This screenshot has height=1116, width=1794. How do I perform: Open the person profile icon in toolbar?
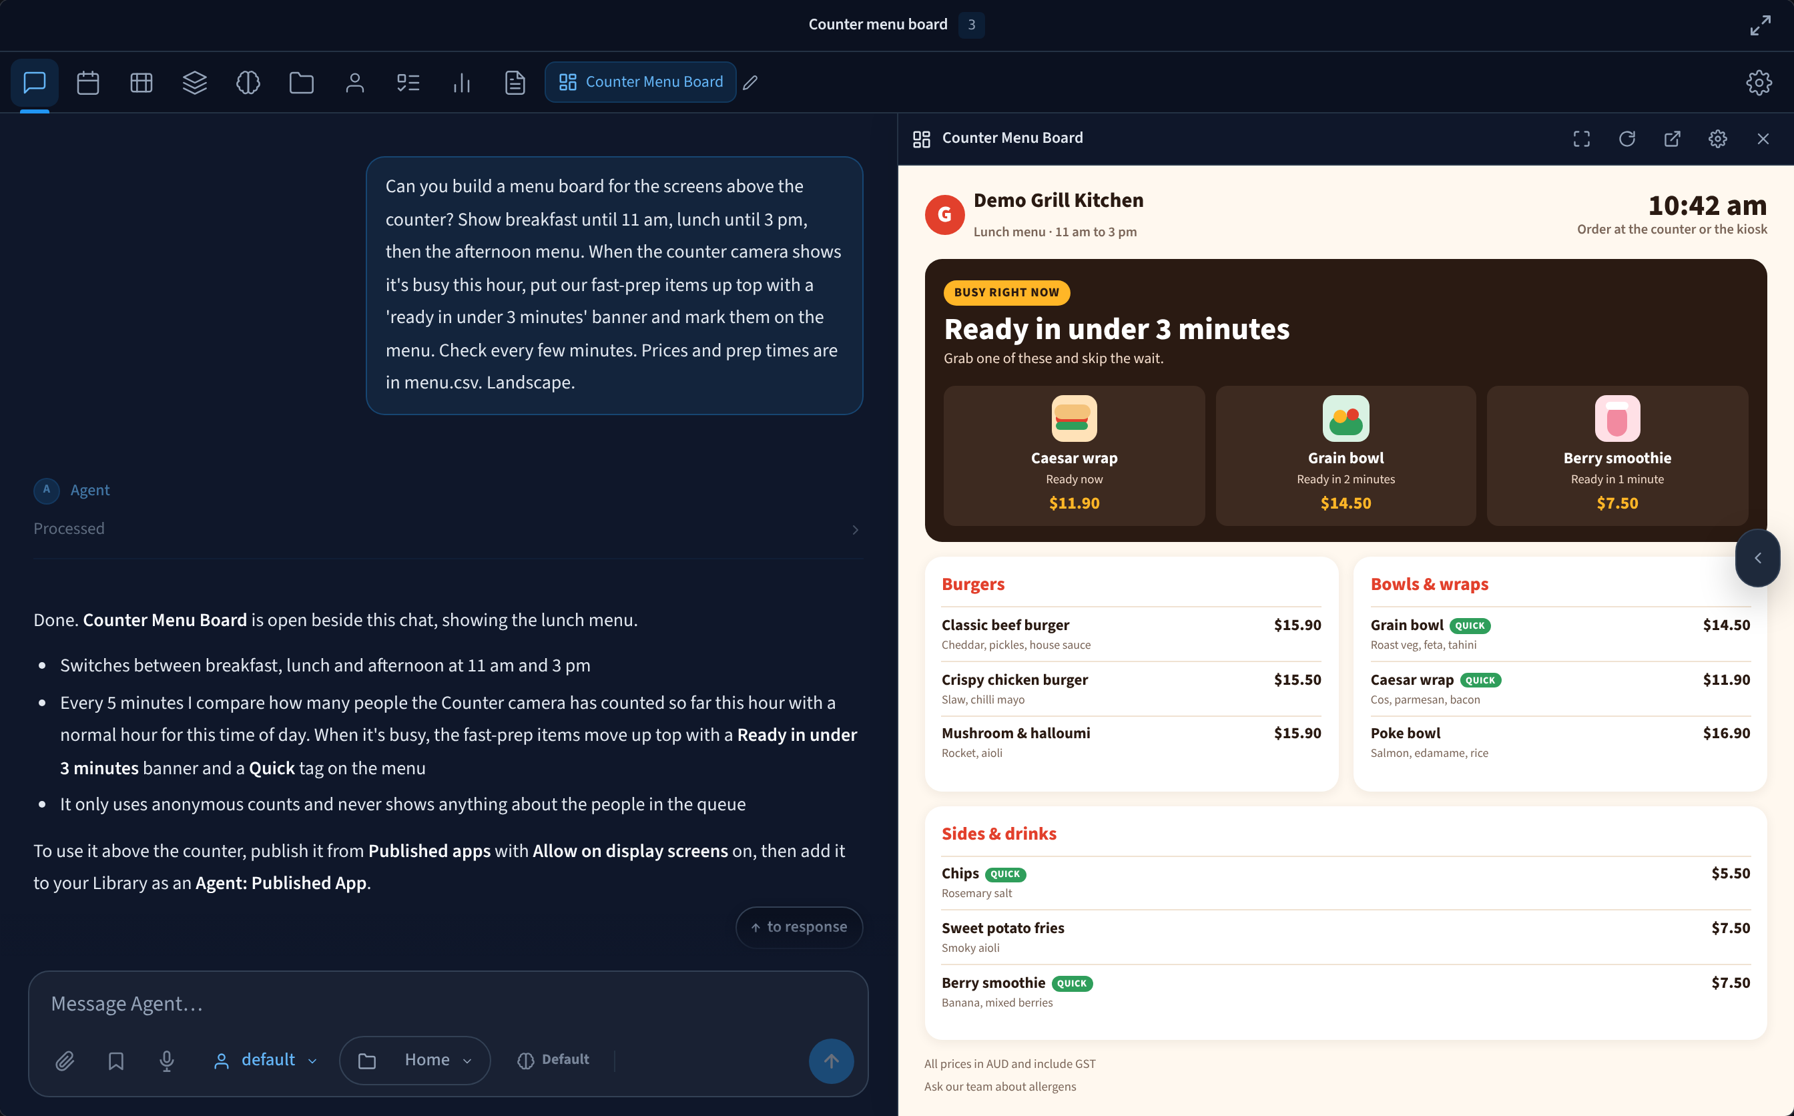pyautogui.click(x=355, y=82)
